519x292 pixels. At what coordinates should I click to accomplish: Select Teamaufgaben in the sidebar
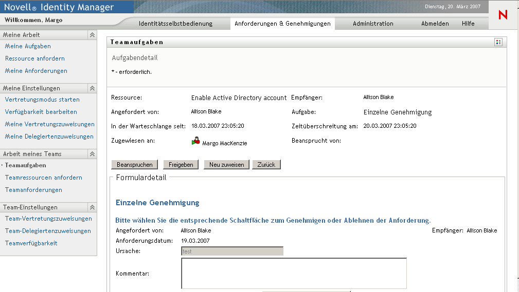26,165
